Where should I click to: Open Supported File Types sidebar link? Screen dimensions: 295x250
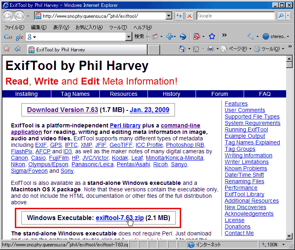[252, 117]
